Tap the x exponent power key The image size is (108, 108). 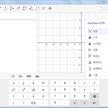pos(23,90)
